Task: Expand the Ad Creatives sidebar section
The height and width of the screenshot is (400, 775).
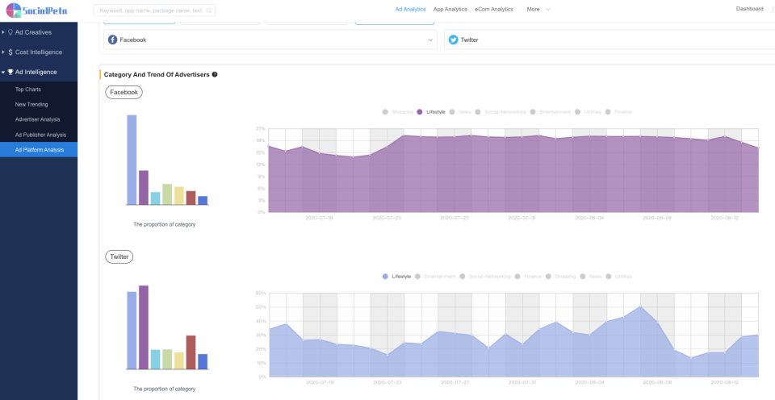Action: click(x=39, y=32)
